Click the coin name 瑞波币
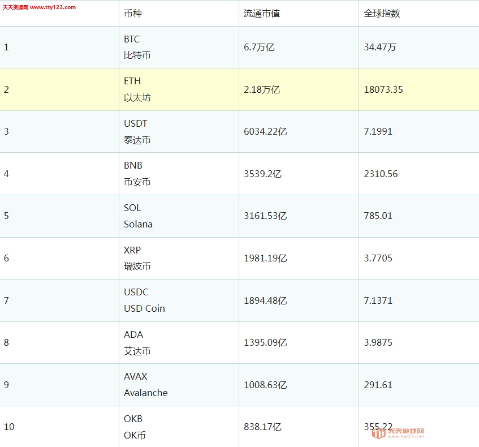479x447 pixels. pos(137,267)
